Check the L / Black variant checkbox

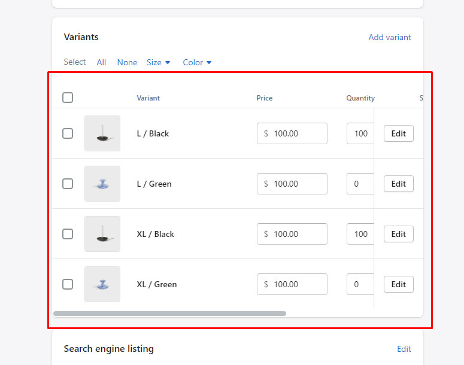coord(68,133)
